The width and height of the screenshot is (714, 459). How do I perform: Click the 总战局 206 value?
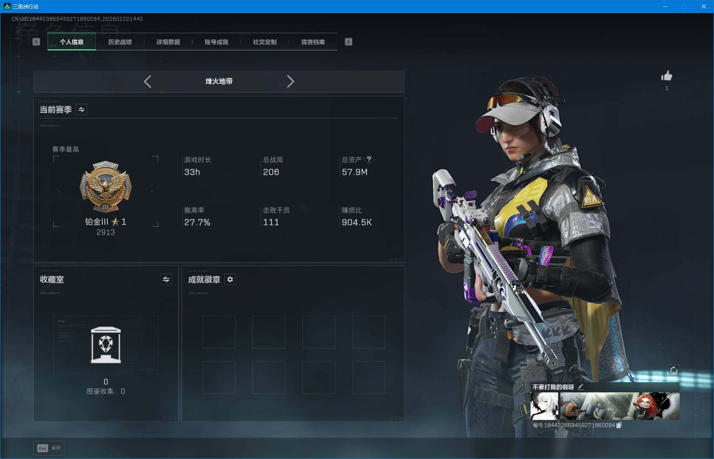(271, 172)
